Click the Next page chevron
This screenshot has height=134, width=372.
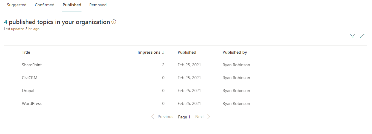click(x=209, y=117)
